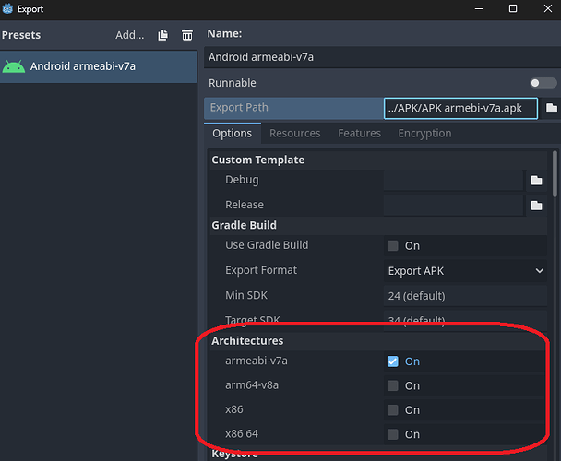561x461 pixels.
Task: Edit the Min SDK value field
Action: 465,296
